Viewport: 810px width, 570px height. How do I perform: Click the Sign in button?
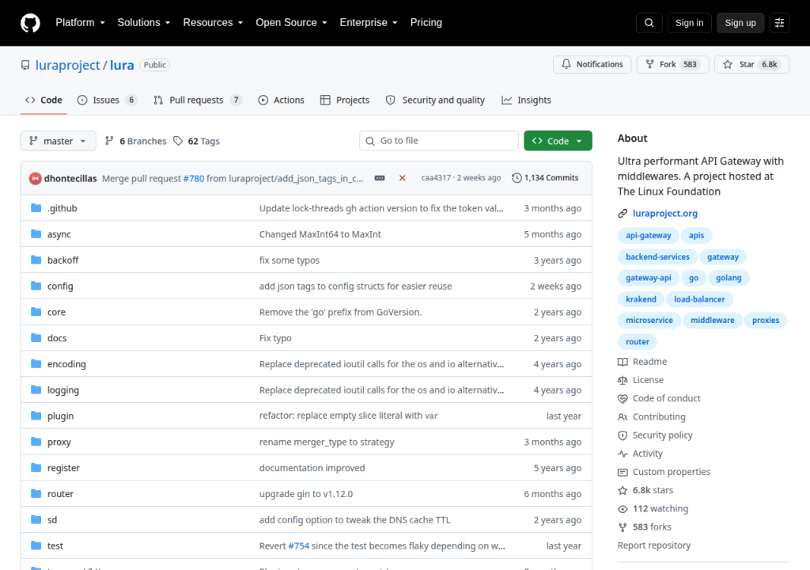point(689,23)
